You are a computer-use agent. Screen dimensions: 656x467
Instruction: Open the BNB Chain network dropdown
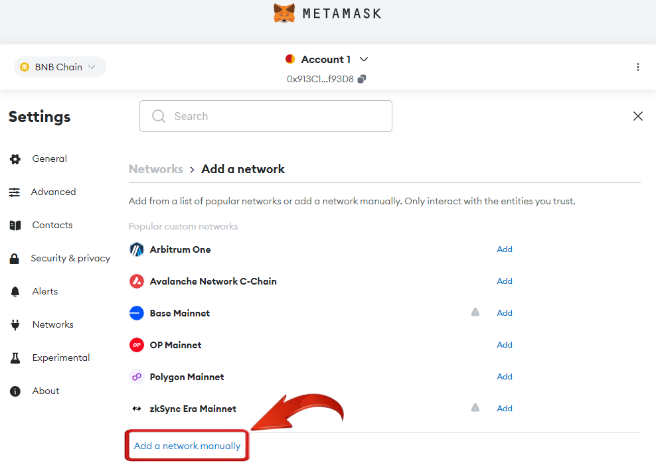pyautogui.click(x=60, y=67)
